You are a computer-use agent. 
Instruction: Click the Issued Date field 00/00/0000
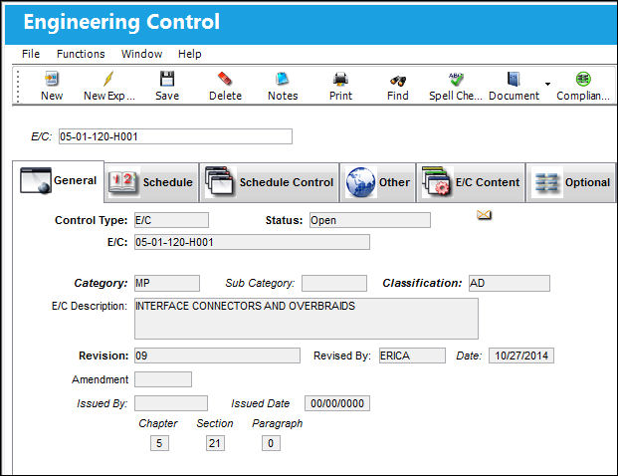[337, 403]
